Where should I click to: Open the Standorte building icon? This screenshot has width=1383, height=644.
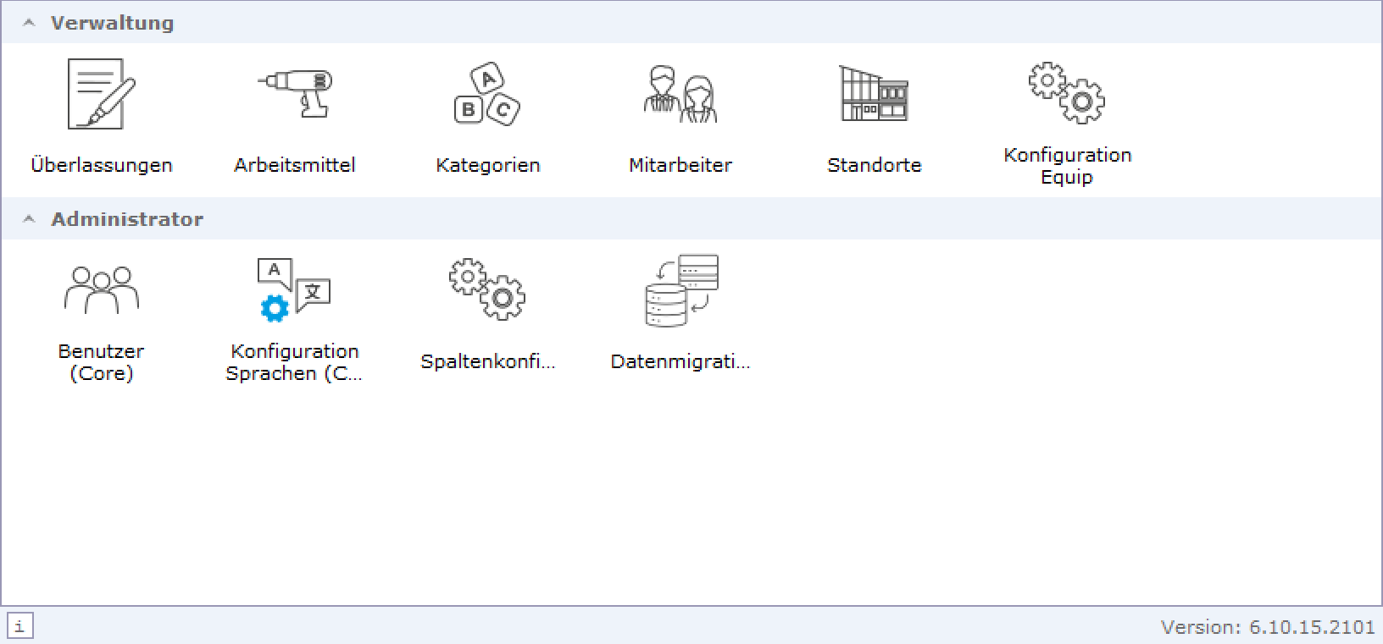pos(874,93)
